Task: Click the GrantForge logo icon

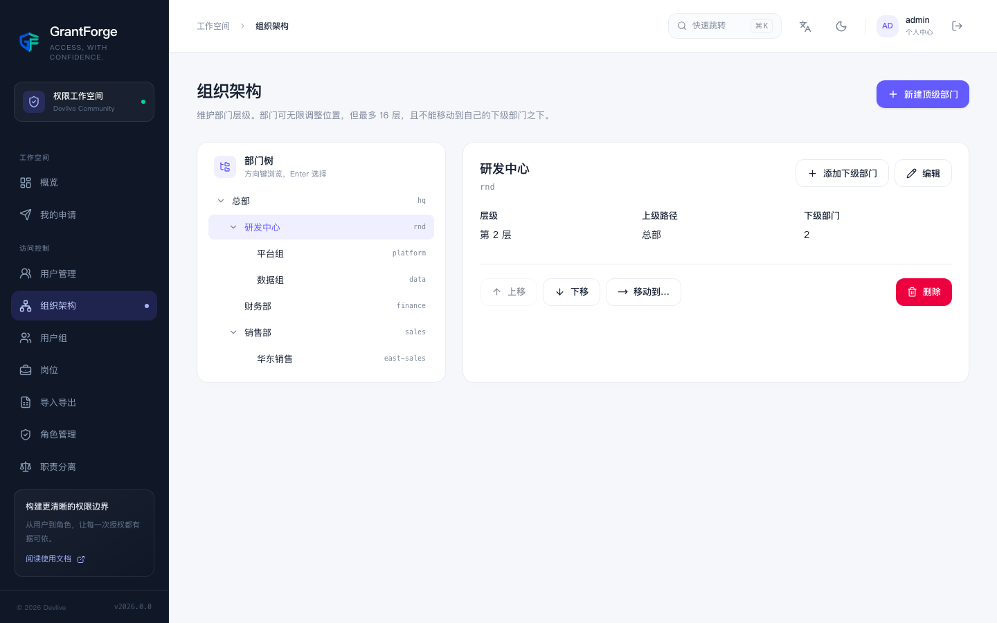Action: 29,42
